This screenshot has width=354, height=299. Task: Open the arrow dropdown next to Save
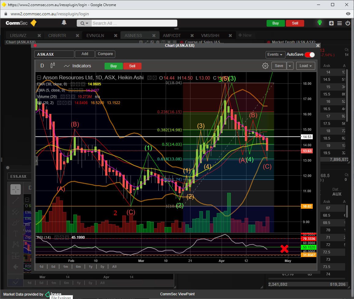click(290, 66)
